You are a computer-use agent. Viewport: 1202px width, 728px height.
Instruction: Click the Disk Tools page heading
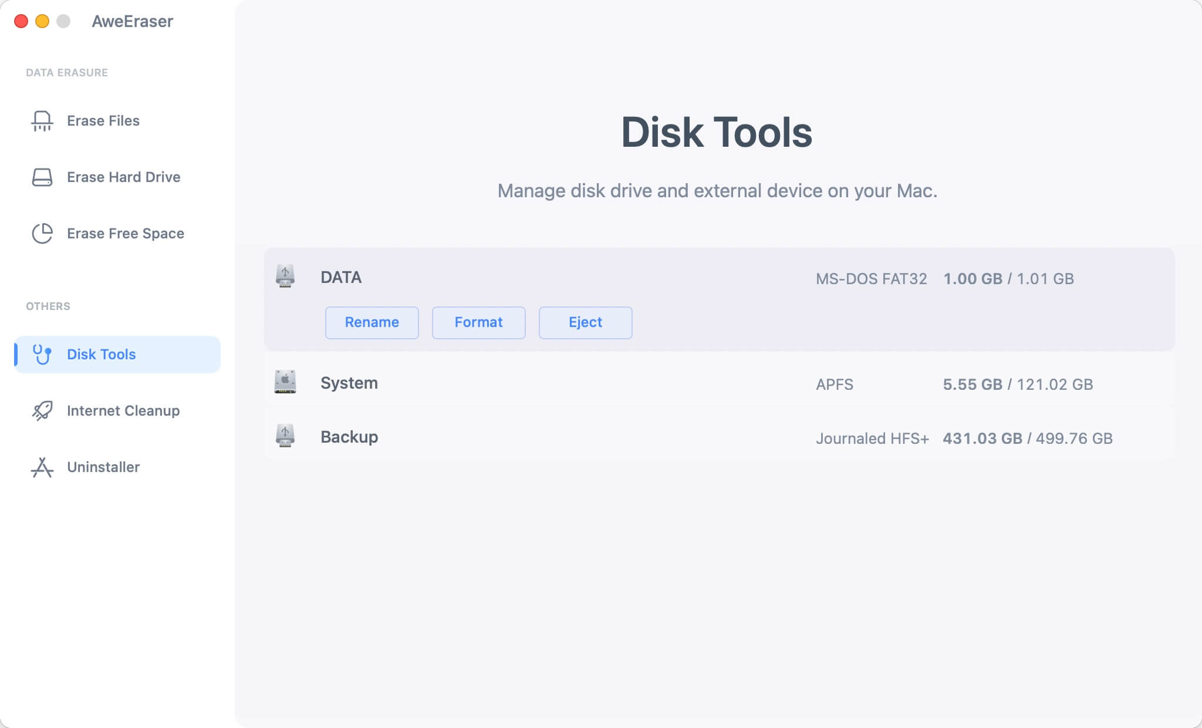[717, 132]
